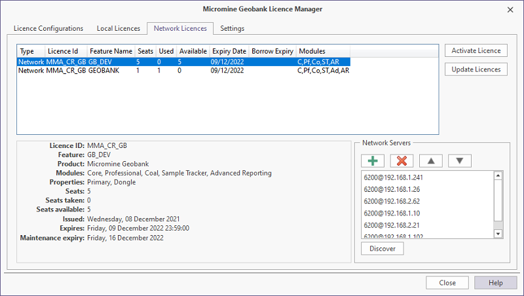Click modules cell C,Pf,Co,ST,AR
The height and width of the screenshot is (296, 524).
[x=318, y=62]
